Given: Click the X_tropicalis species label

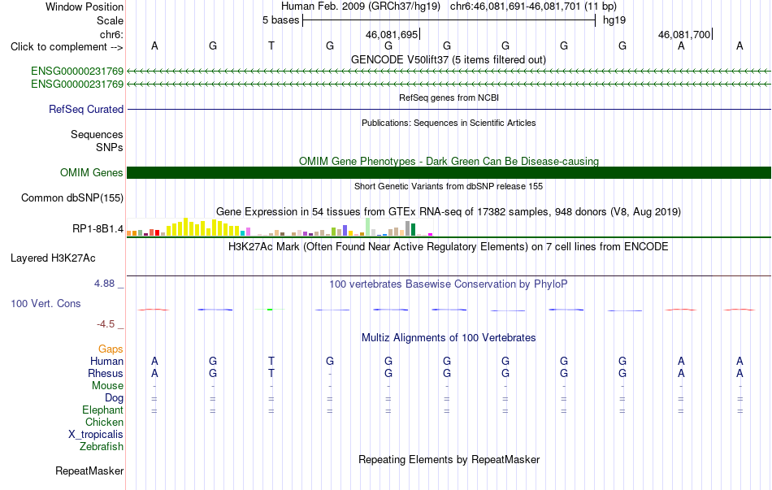Looking at the screenshot, I should point(96,435).
